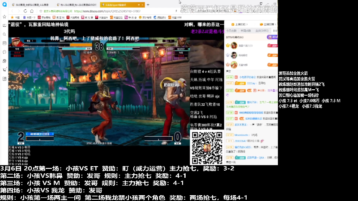Viewport: 358px width, 201px height.
Task: Open the Baidu paw bookmark
Action: 29,17
